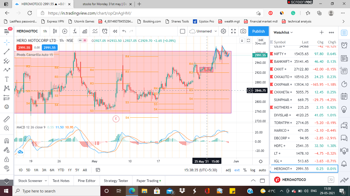
Task: Open the patterns drawing tool
Action: [7, 88]
